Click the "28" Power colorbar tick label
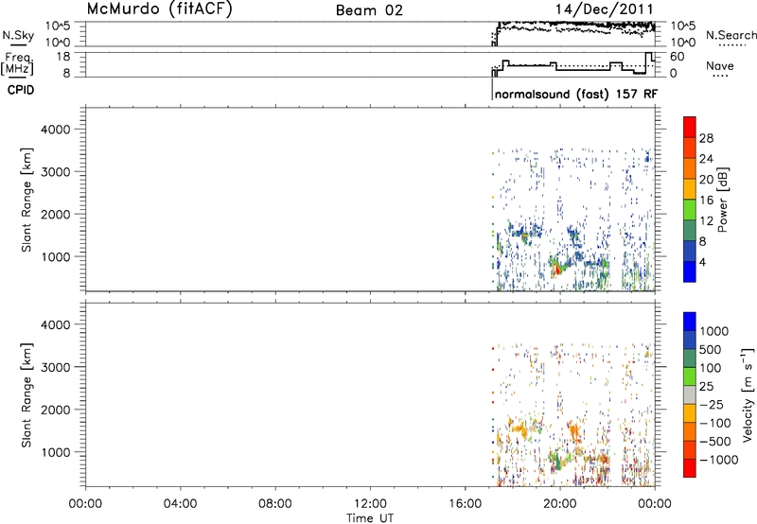 point(706,138)
